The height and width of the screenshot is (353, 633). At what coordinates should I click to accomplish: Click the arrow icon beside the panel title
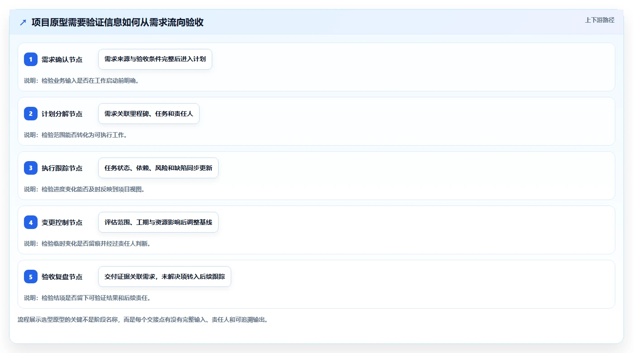tap(23, 23)
